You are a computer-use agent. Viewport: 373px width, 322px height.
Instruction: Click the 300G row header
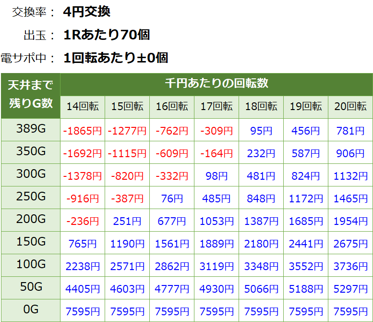[x=31, y=175]
